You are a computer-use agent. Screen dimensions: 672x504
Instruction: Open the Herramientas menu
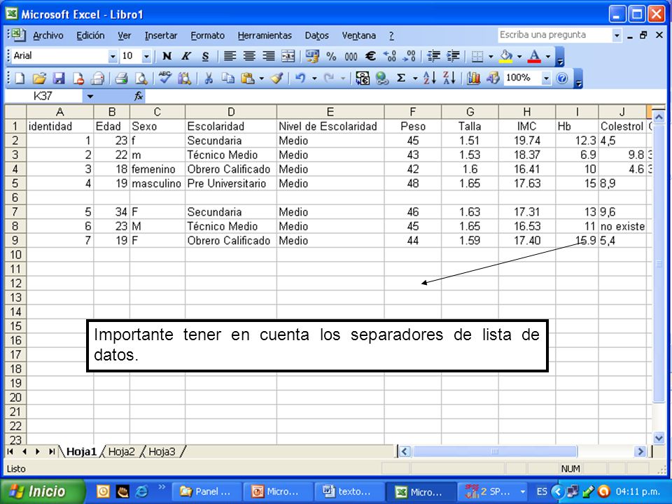(265, 36)
